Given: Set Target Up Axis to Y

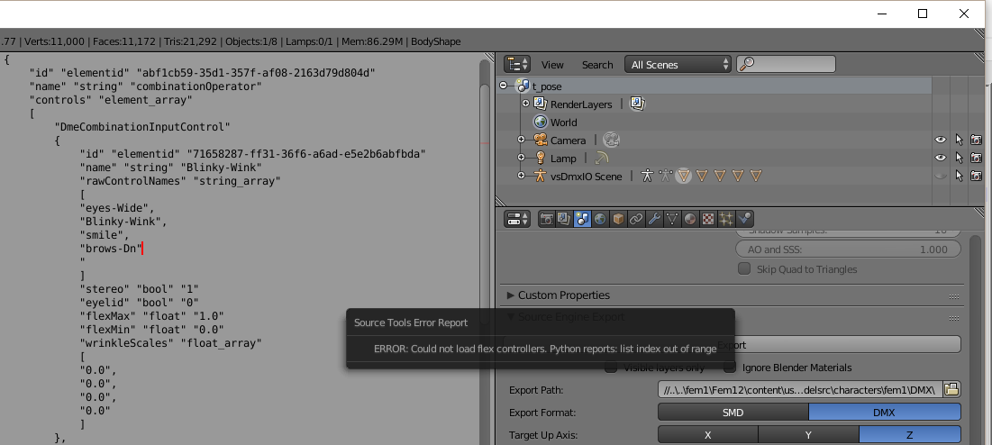Looking at the screenshot, I should point(808,435).
